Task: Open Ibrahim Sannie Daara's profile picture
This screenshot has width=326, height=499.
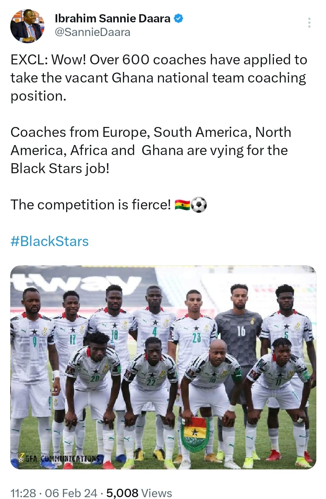Action: click(27, 26)
